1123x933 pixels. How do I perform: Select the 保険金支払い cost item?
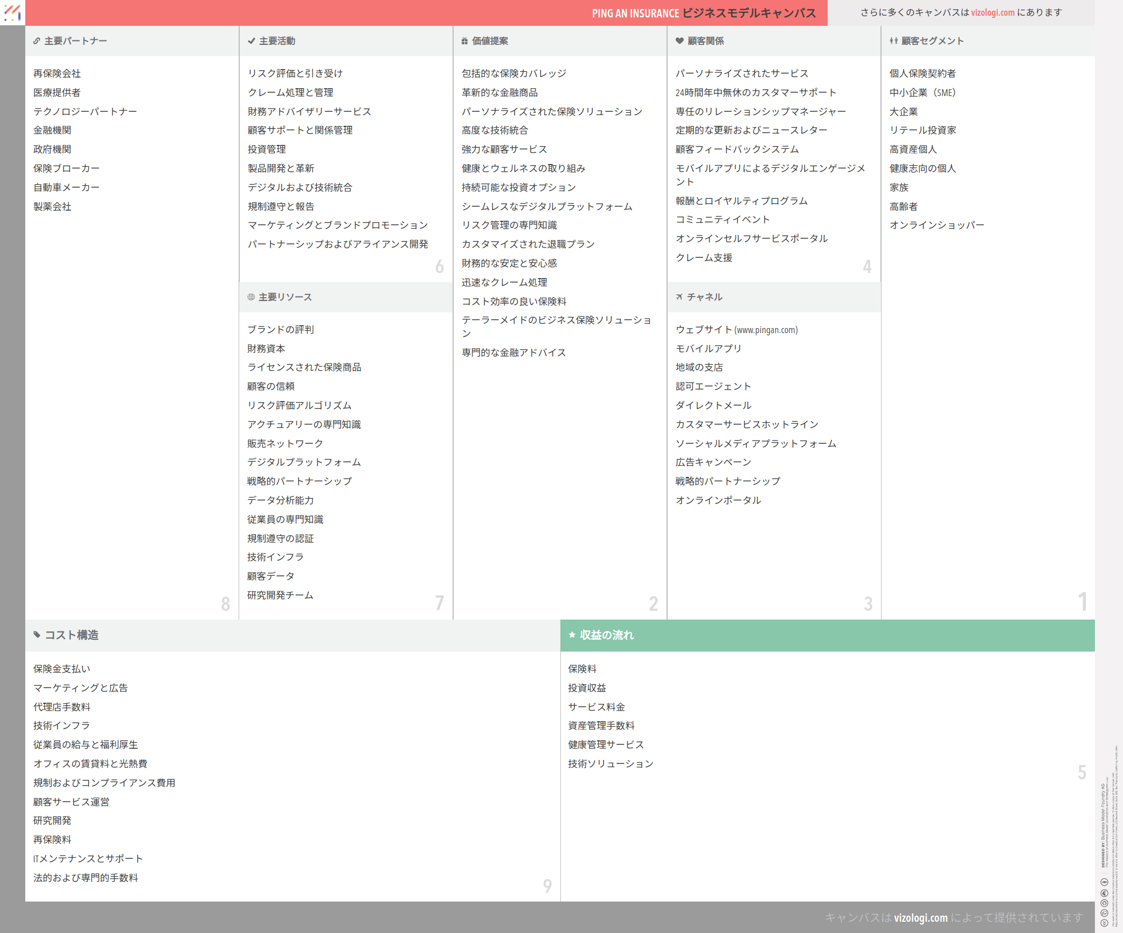click(x=62, y=669)
